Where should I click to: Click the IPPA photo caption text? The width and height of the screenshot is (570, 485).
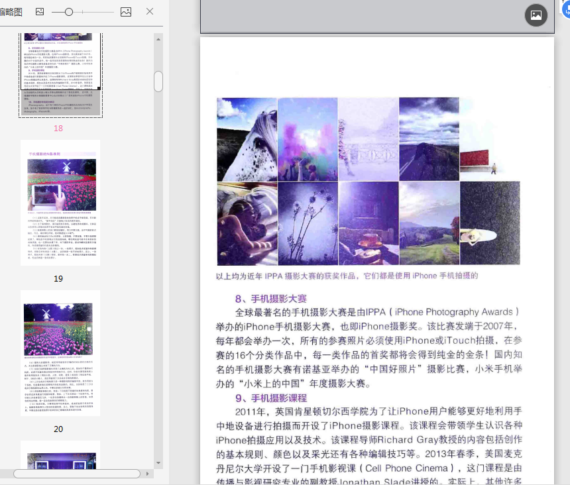pyautogui.click(x=347, y=276)
